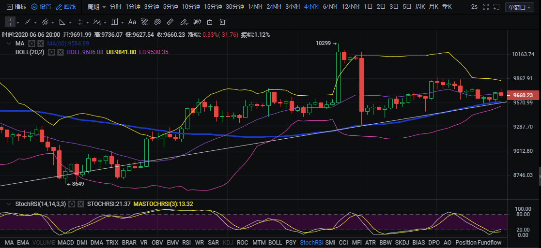
Task: Click the current price tag 9660.23
Action: [523, 95]
